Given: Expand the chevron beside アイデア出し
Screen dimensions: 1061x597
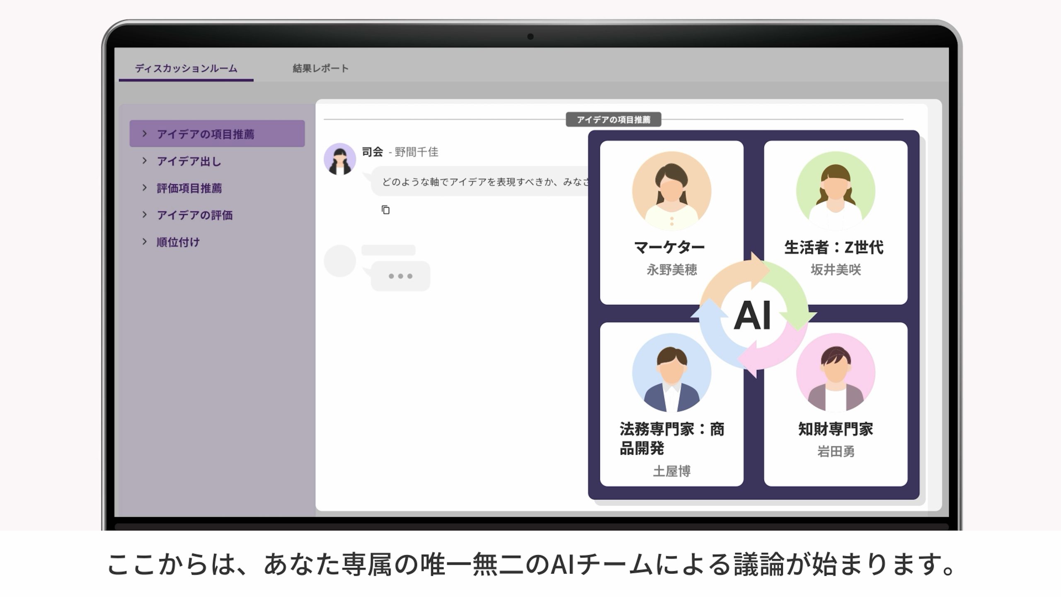Looking at the screenshot, I should coord(145,160).
